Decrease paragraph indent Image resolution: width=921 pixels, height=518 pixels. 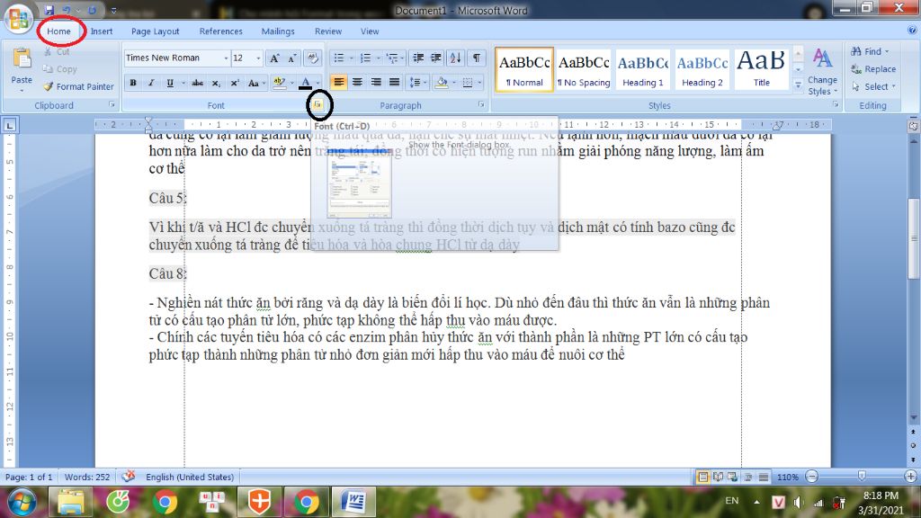click(418, 58)
